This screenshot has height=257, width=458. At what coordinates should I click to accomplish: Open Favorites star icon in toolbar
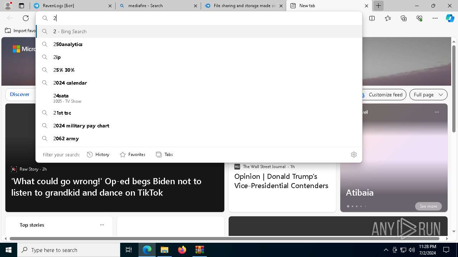(388, 18)
